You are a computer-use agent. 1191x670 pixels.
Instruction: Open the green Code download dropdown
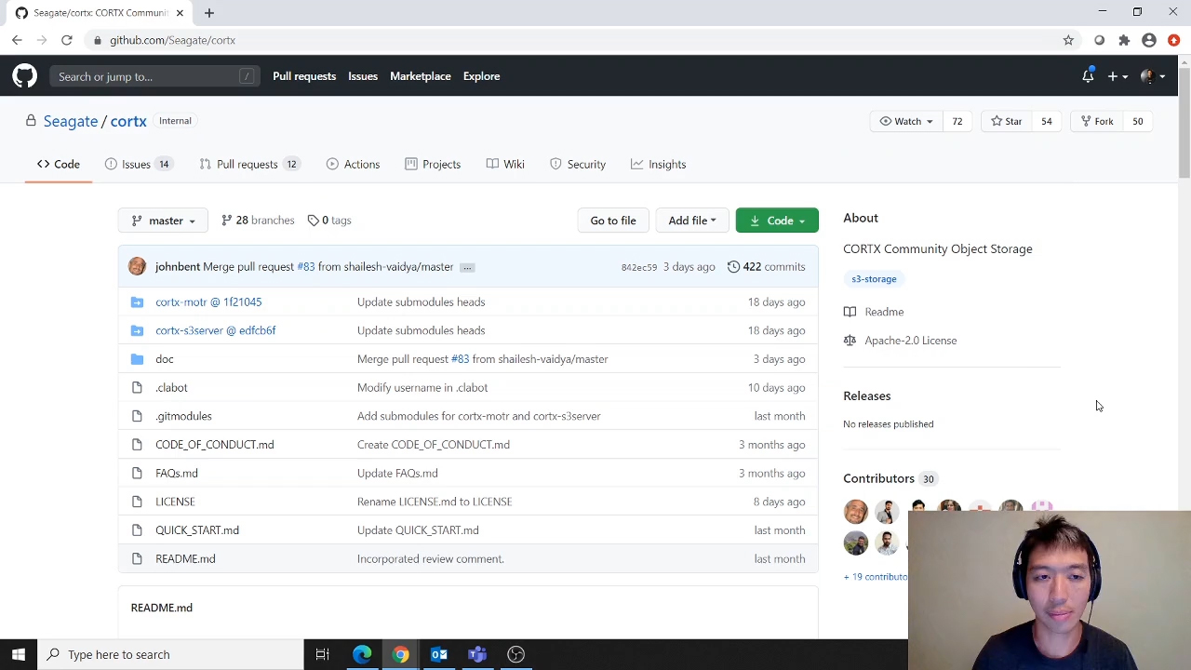coord(777,221)
